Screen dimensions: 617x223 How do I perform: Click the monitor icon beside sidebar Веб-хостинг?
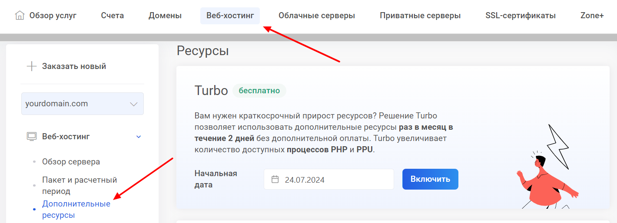(x=31, y=137)
